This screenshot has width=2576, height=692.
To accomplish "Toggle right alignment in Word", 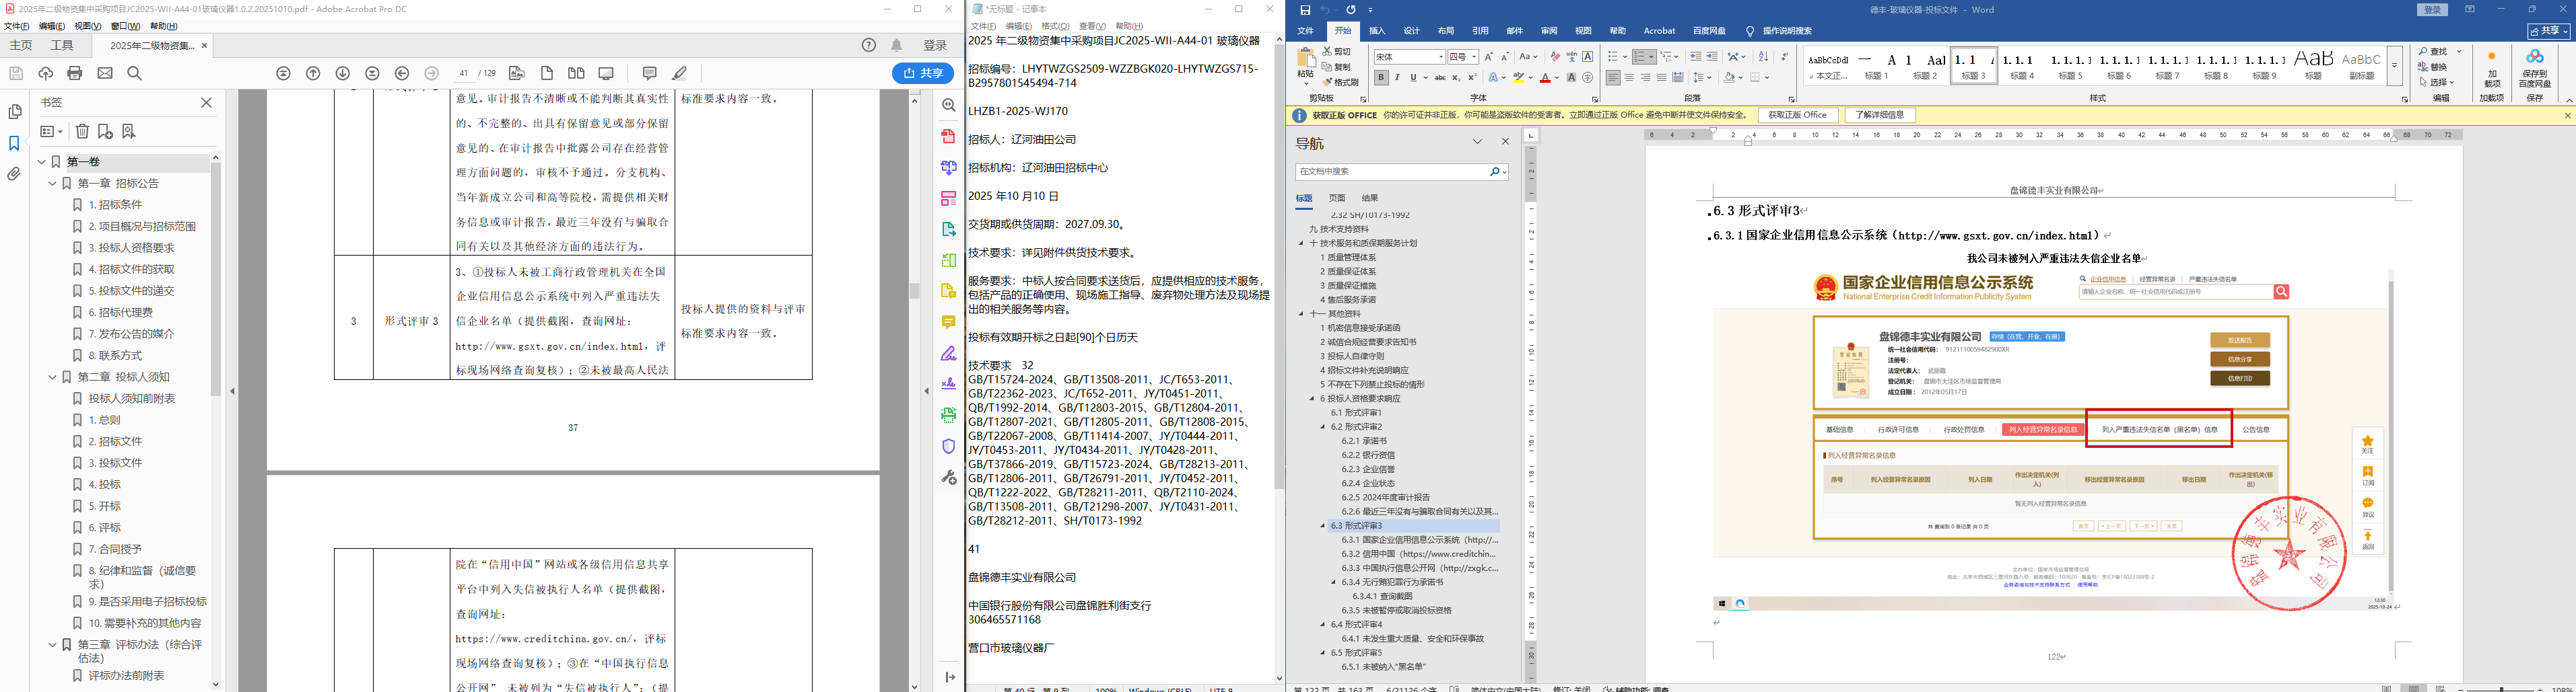I will (1645, 78).
